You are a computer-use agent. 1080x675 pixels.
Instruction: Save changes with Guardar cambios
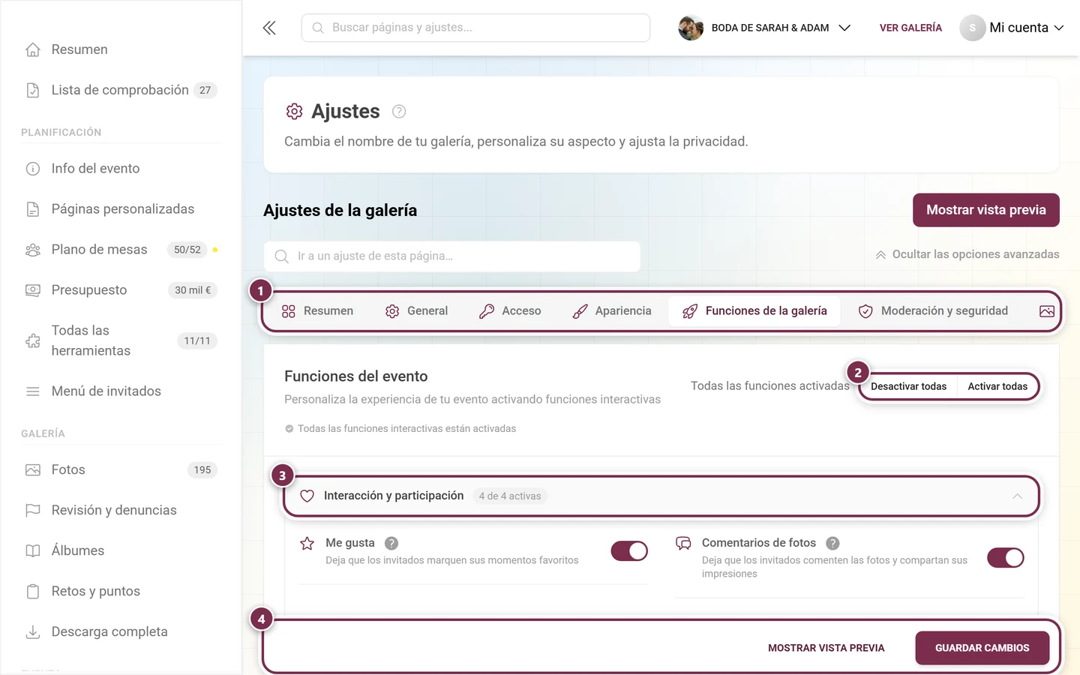(x=982, y=648)
